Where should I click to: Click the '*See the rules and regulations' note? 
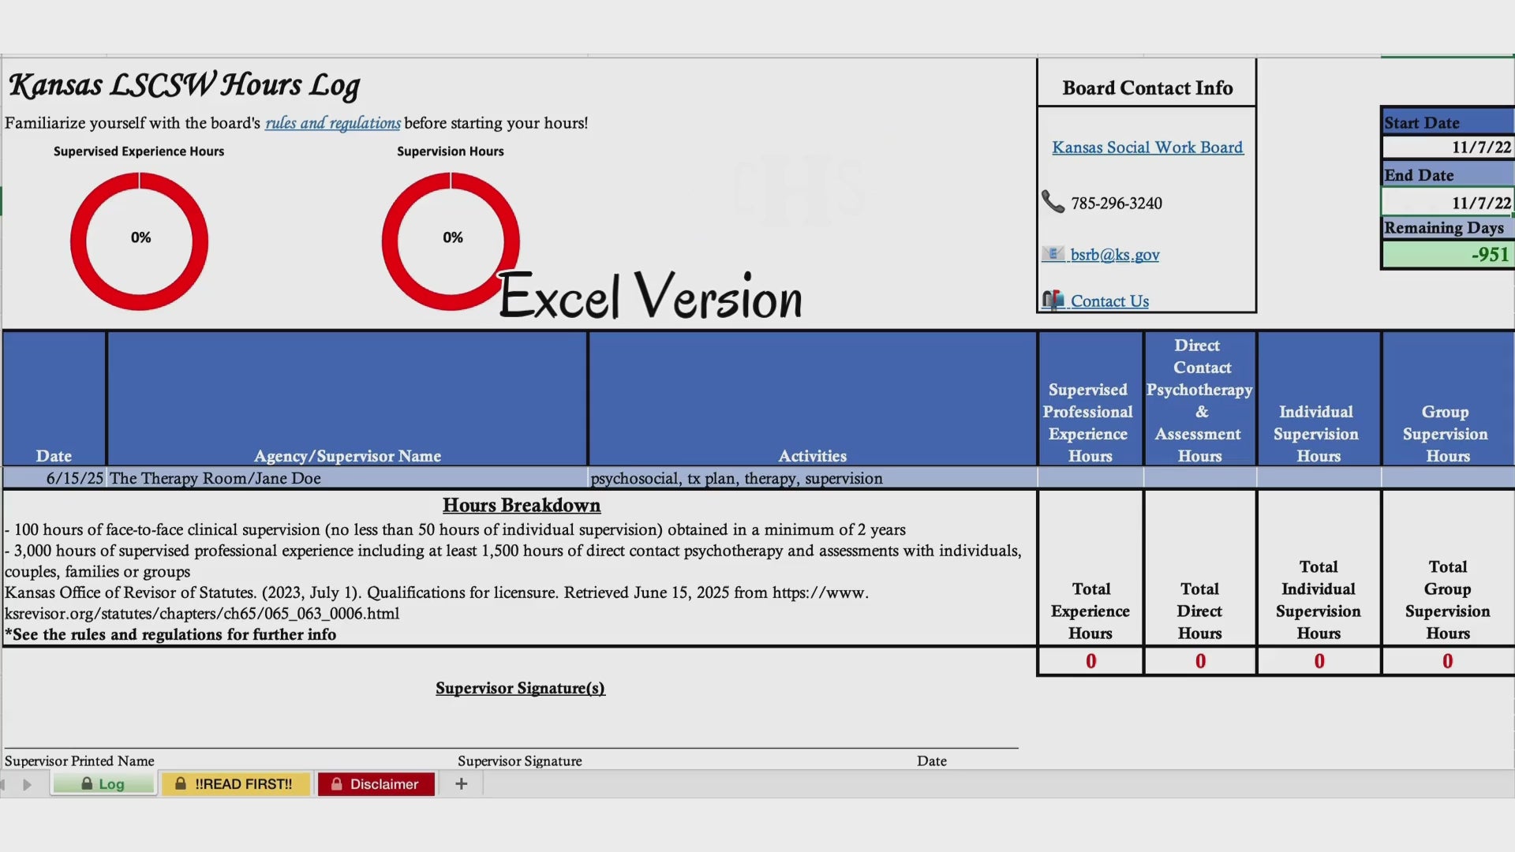[170, 634]
